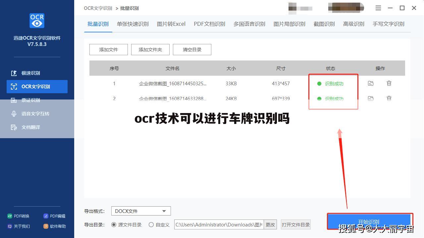Switch to the PDF文档识别 tab

point(209,24)
